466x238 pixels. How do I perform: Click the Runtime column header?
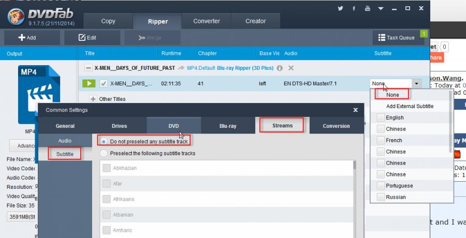171,53
